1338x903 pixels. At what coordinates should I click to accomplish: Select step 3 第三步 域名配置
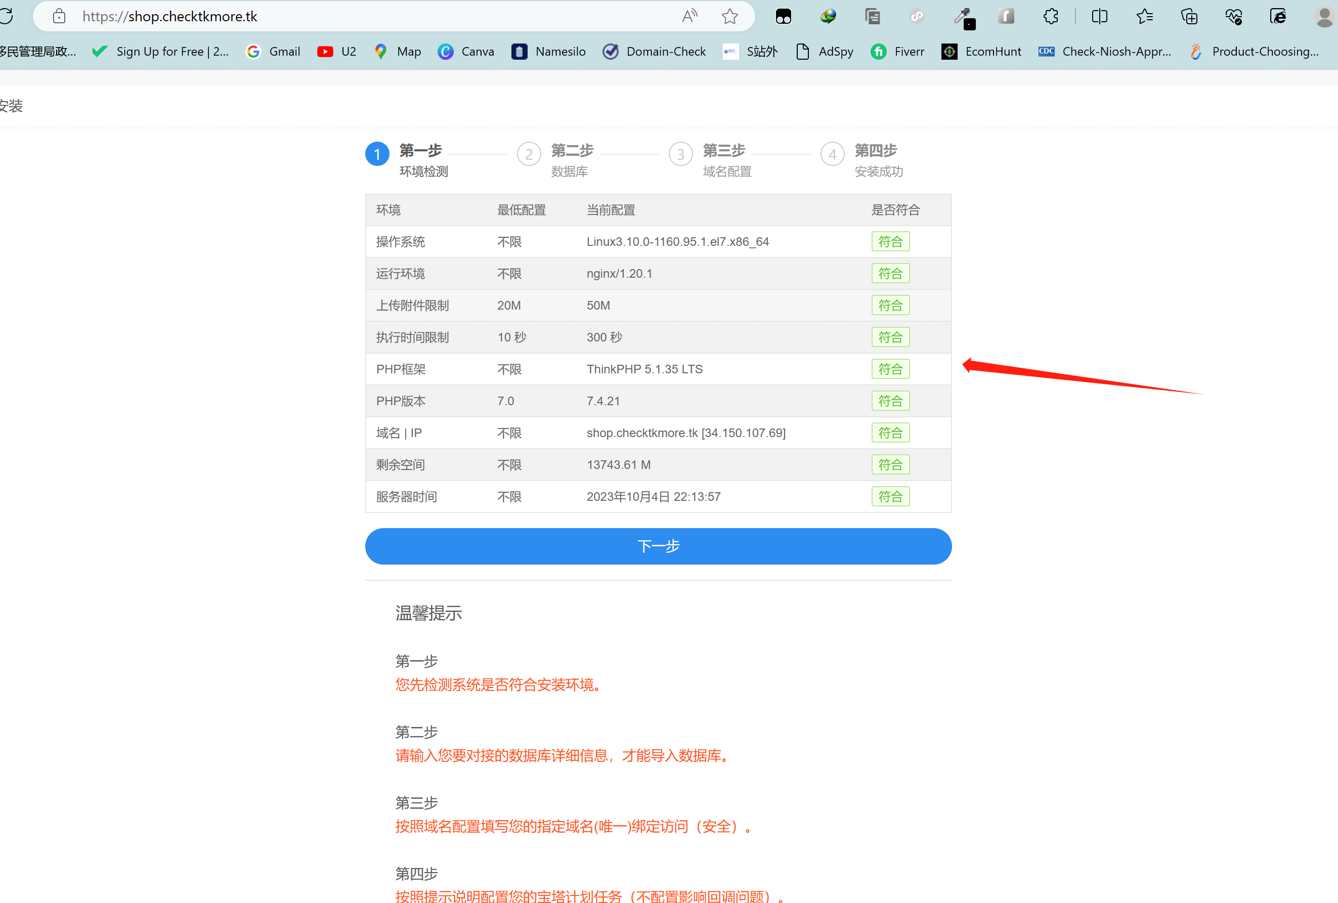click(710, 160)
